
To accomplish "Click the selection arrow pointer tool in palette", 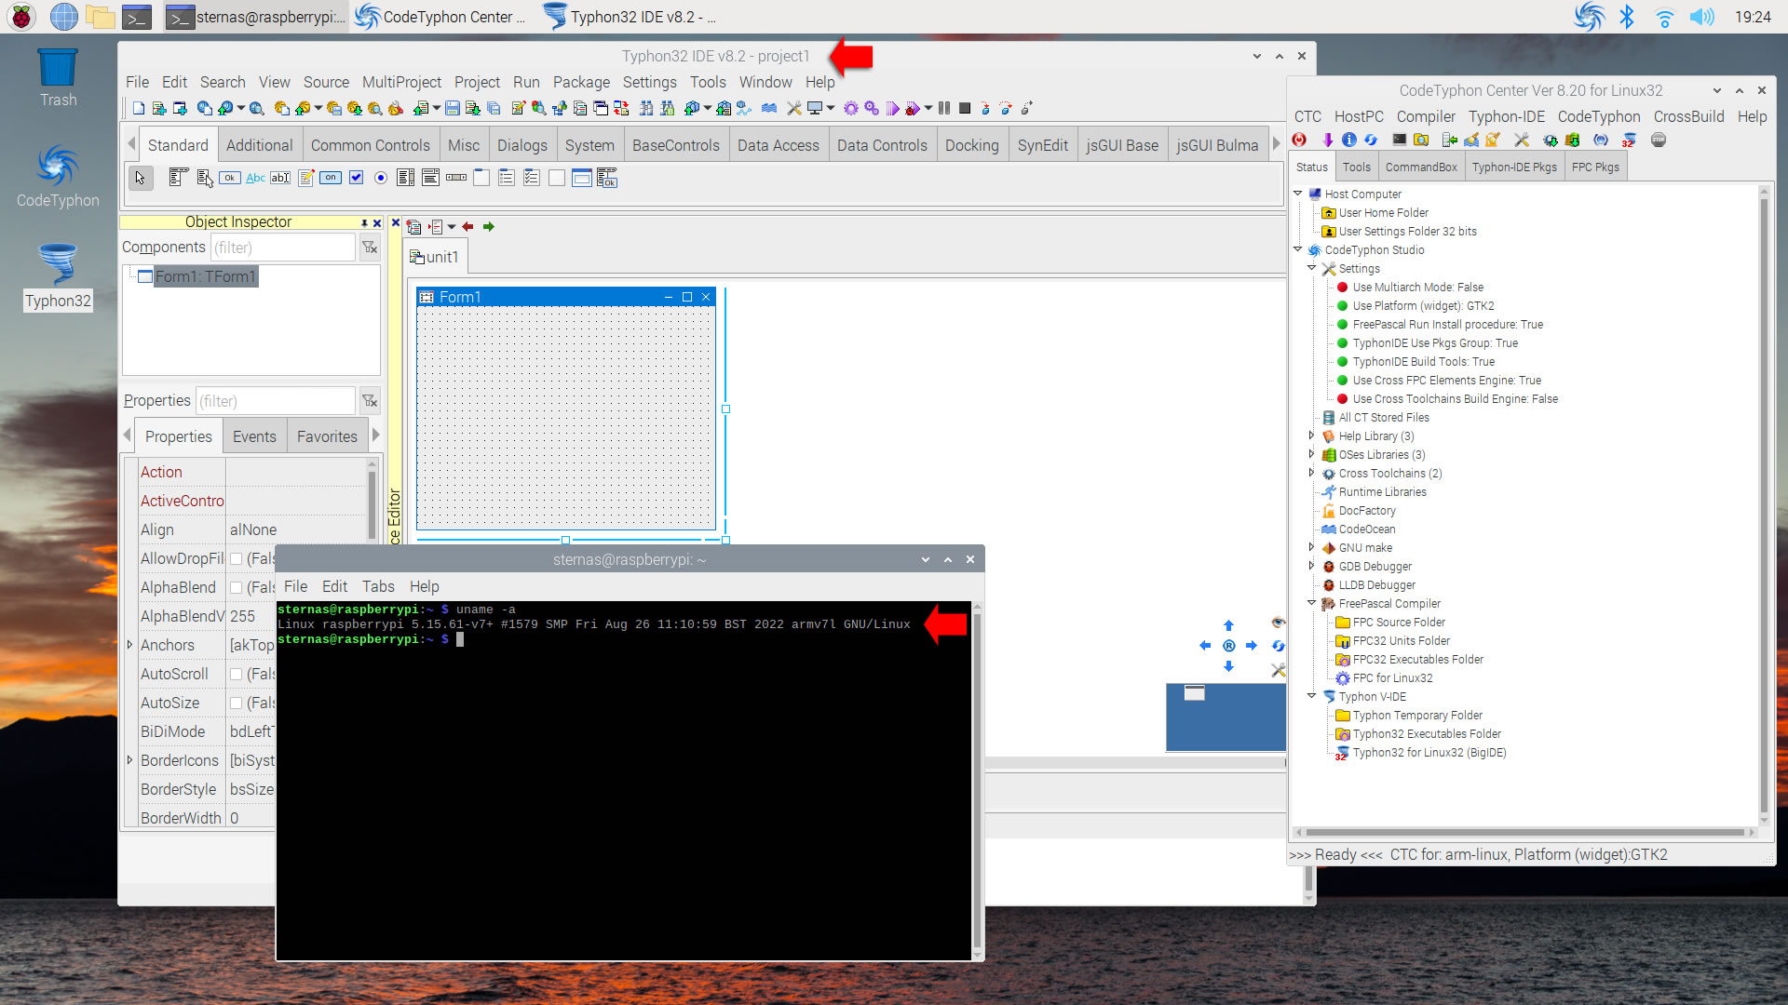I will click(140, 178).
